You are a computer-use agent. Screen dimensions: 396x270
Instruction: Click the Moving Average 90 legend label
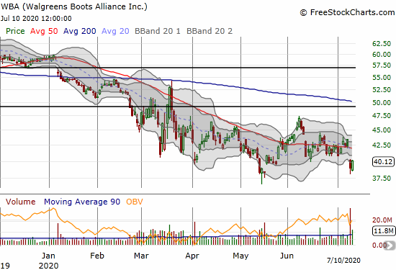point(82,202)
